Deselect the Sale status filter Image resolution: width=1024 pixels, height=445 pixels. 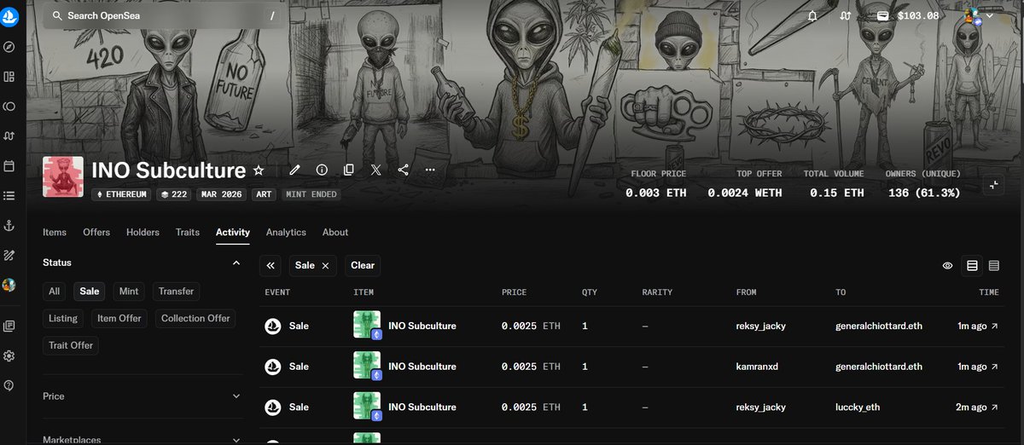pyautogui.click(x=90, y=292)
